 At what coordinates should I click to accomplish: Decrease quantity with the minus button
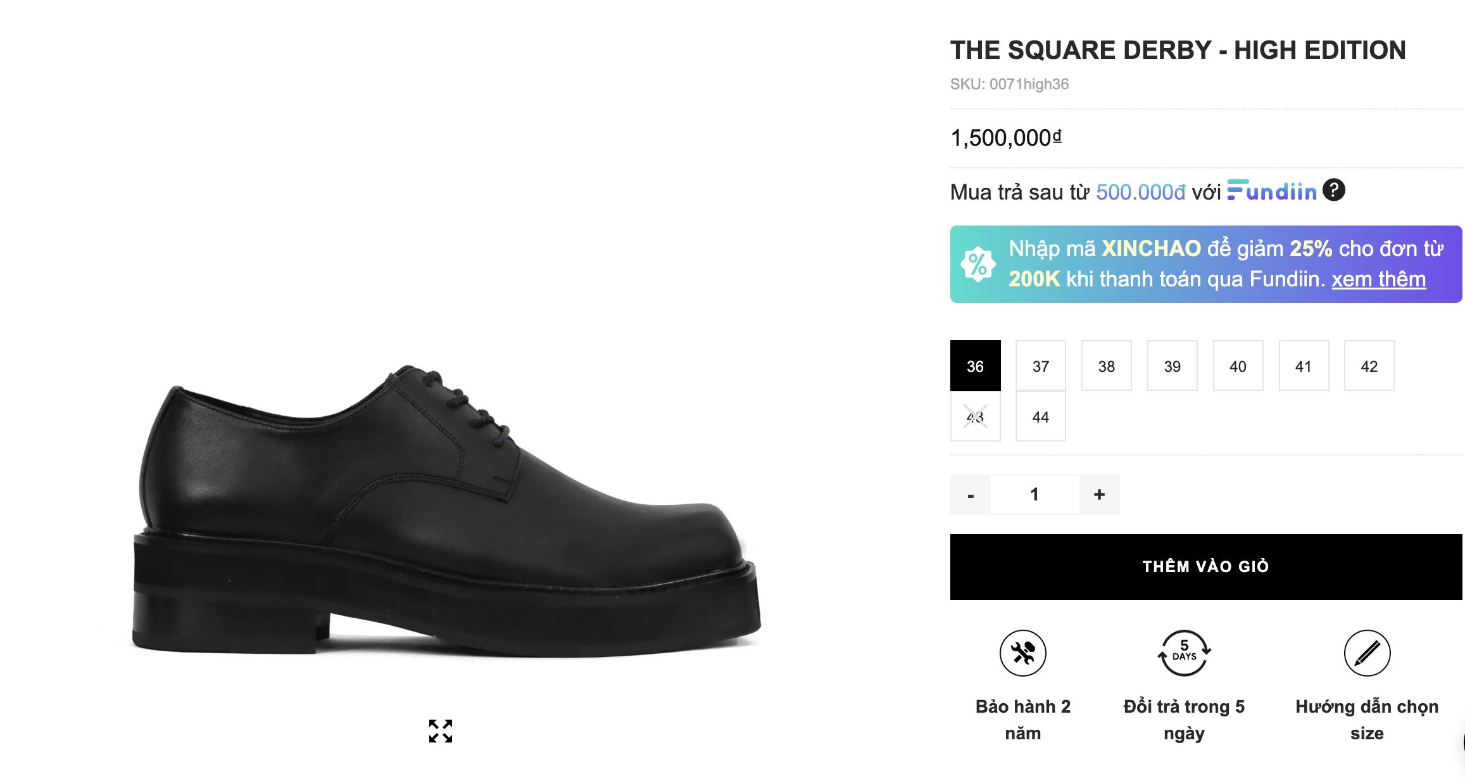coord(971,495)
